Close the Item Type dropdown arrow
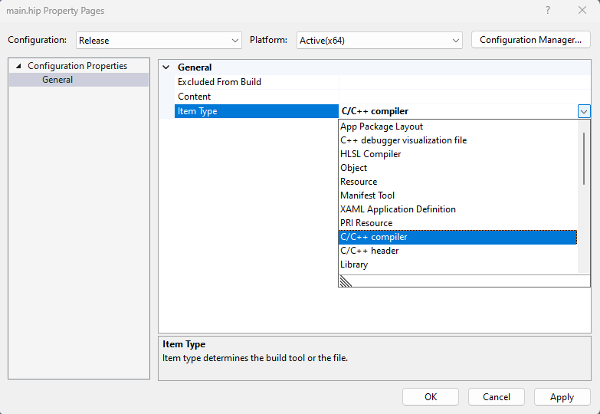600x414 pixels. 584,111
